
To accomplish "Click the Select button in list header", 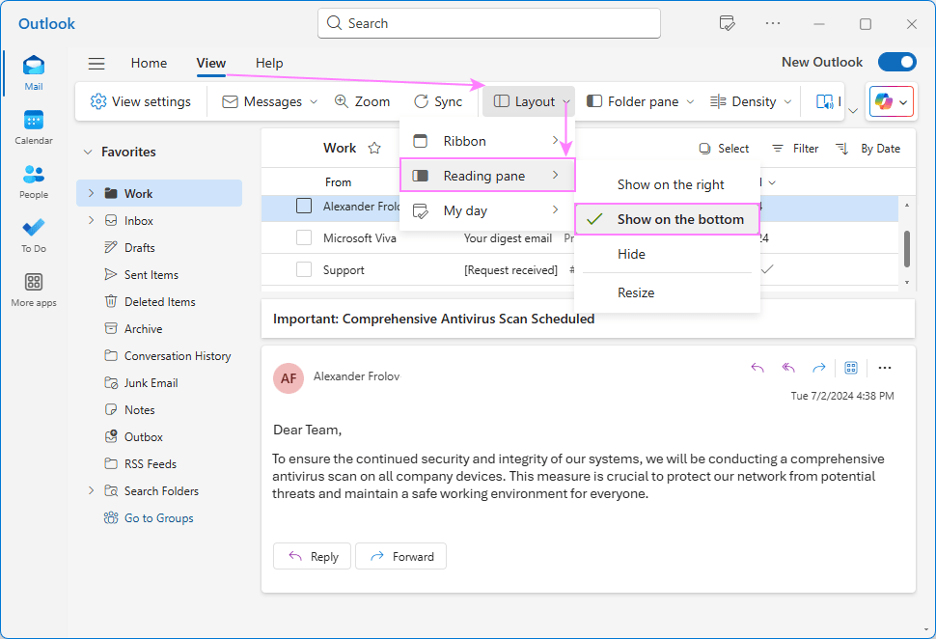I will click(x=724, y=148).
